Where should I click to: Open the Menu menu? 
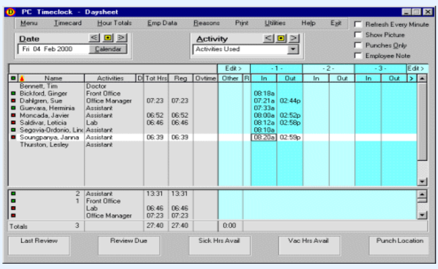pos(29,23)
